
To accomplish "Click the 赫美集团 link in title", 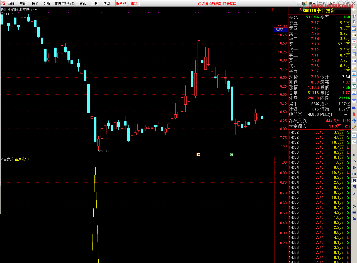I will [x=230, y=3].
